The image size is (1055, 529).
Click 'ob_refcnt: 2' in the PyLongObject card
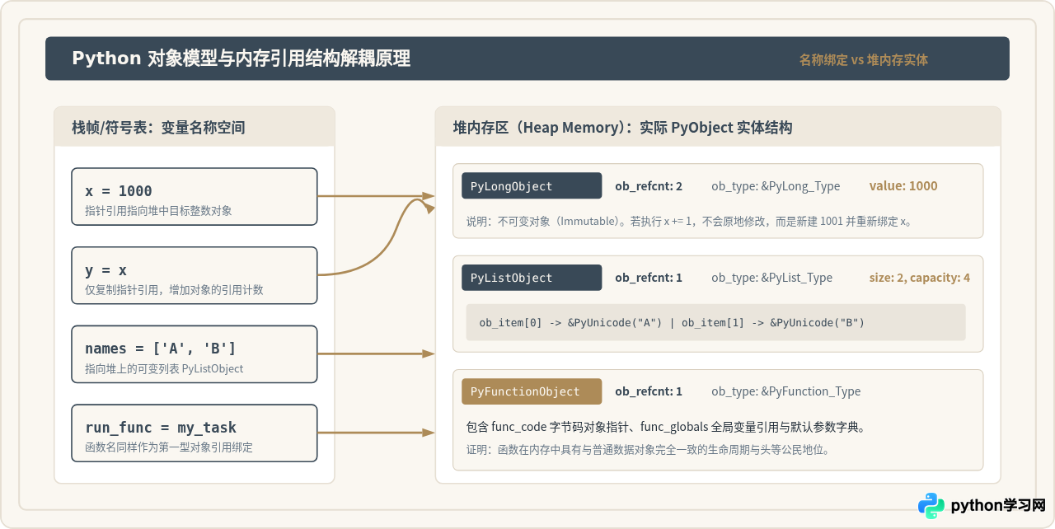[x=649, y=186]
